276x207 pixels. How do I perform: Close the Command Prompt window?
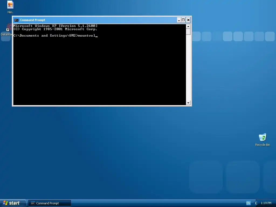188,20
